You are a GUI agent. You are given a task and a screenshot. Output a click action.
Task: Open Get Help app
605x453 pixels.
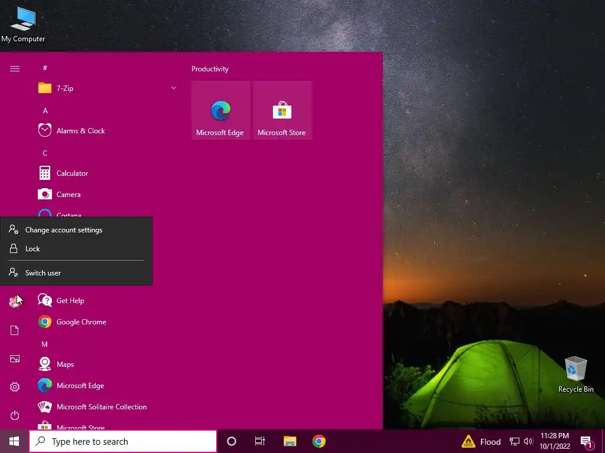[108, 300]
